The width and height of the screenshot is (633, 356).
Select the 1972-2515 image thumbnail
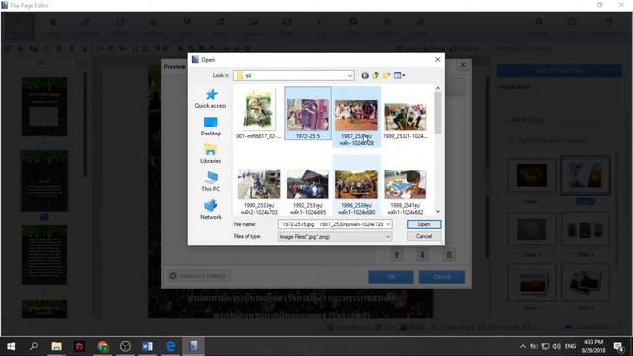(x=308, y=115)
